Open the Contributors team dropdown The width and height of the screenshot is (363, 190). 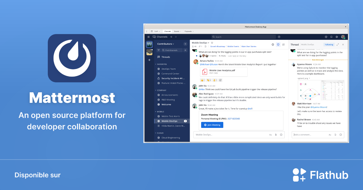[x=165, y=44]
